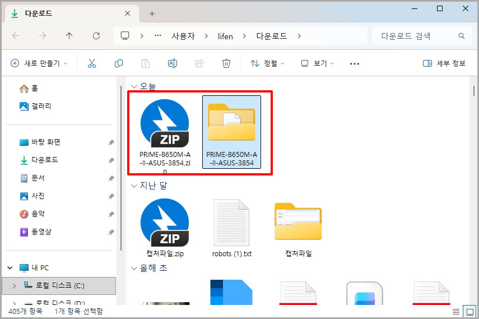The width and height of the screenshot is (479, 319).
Task: Close the 다운로드 tab
Action: [127, 13]
